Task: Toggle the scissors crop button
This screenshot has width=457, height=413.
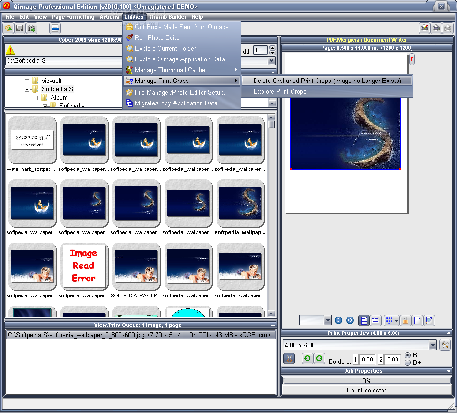Action: [x=289, y=359]
